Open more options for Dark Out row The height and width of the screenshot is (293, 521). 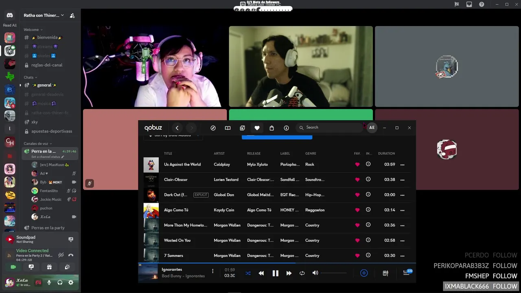[x=403, y=195]
